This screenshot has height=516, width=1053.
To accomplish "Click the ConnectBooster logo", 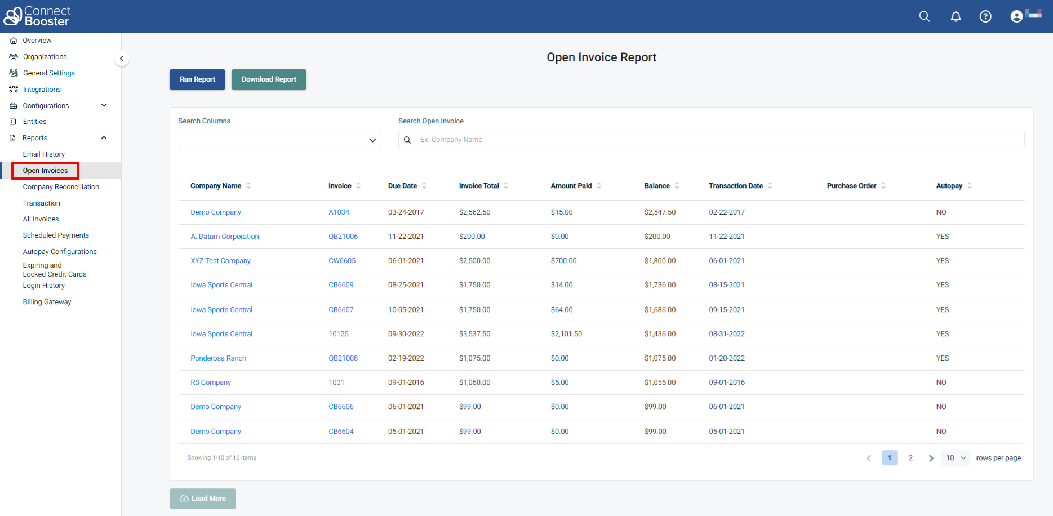I will click(37, 16).
